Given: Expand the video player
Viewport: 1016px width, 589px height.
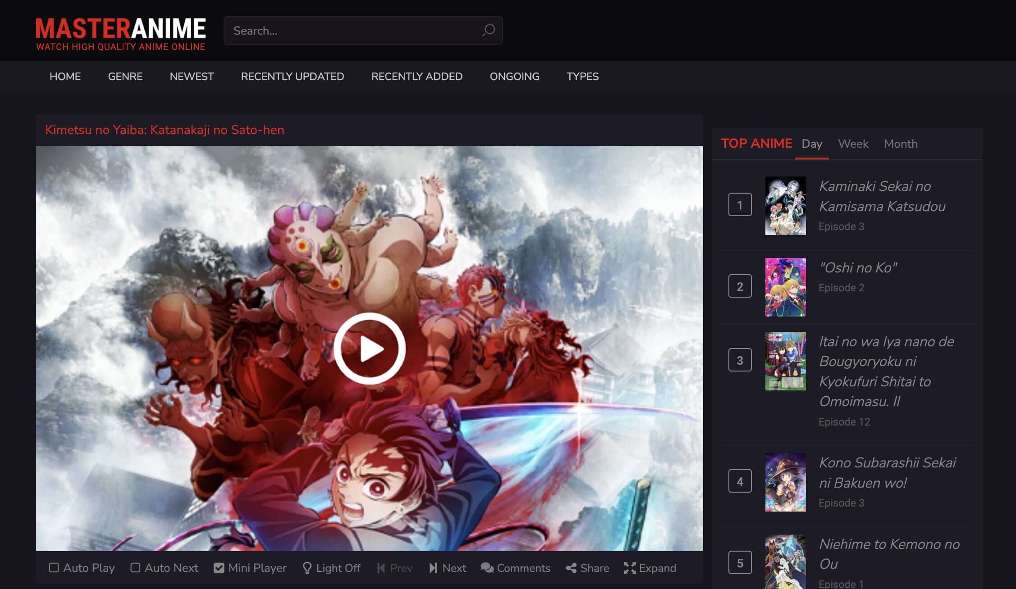Looking at the screenshot, I should 650,568.
